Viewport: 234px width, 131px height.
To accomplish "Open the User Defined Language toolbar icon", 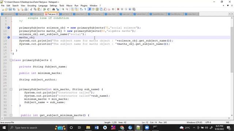I will click(x=93, y=9).
